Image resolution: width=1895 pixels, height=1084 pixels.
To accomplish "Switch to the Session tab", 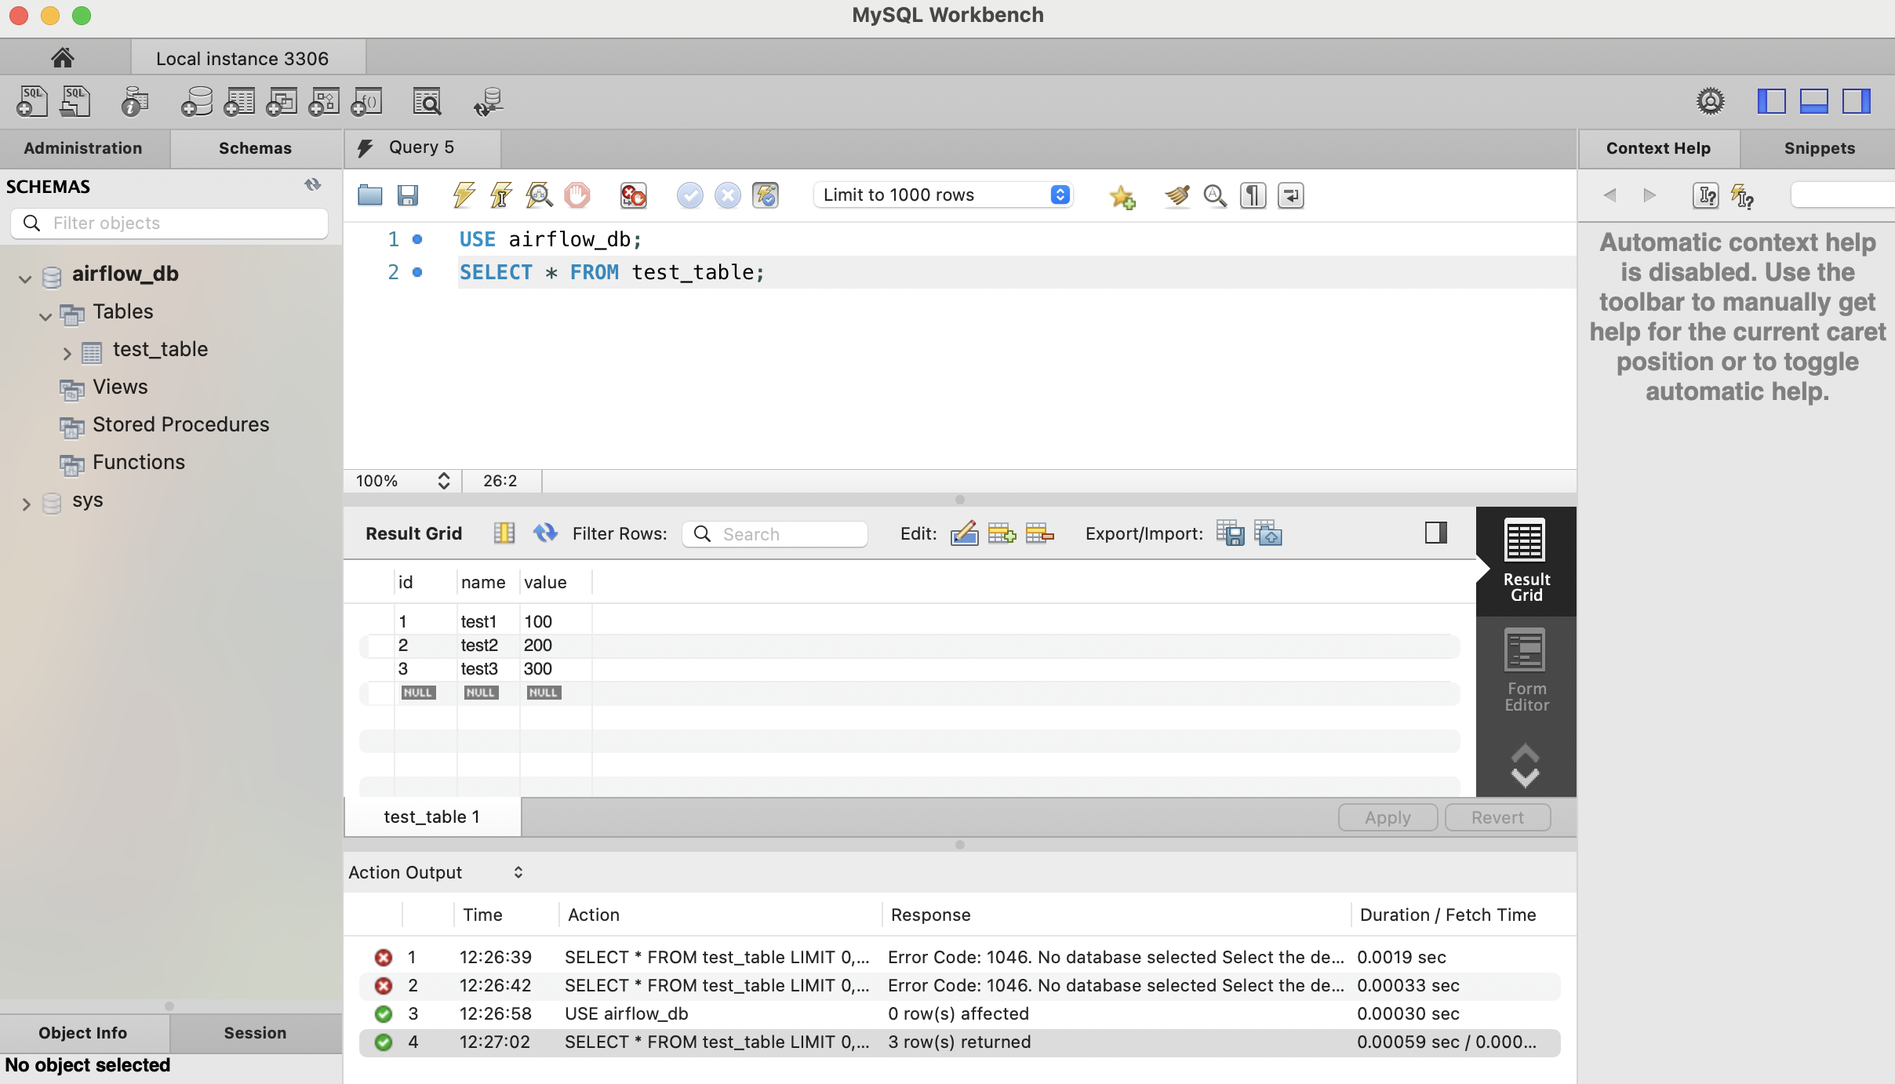I will tap(255, 1033).
